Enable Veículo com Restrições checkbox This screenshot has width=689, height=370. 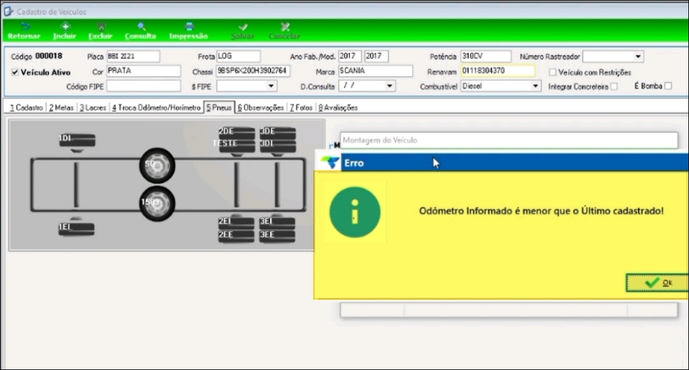pos(553,72)
